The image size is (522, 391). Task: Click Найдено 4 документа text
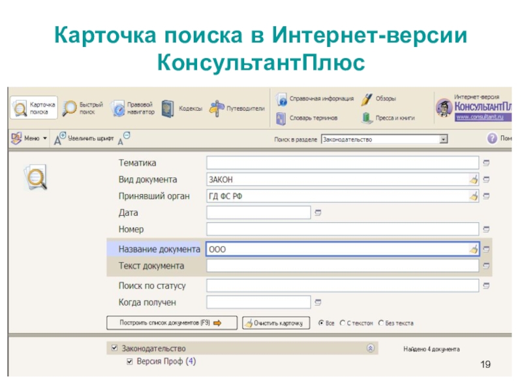pyautogui.click(x=431, y=349)
